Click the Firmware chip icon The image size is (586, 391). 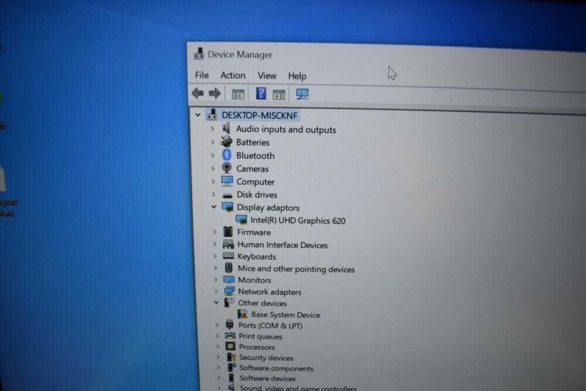click(x=228, y=232)
